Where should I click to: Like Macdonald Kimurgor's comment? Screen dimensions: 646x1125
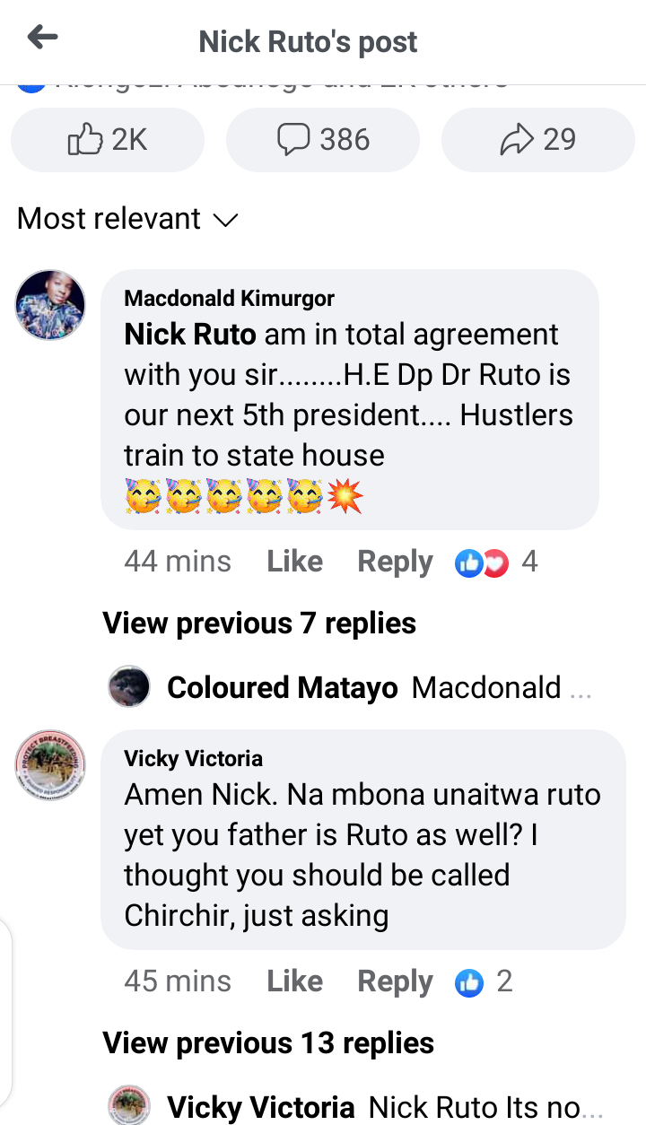294,562
